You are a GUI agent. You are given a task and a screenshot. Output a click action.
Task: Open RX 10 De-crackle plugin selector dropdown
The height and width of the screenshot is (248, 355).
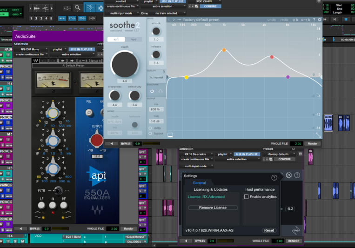coord(196,154)
